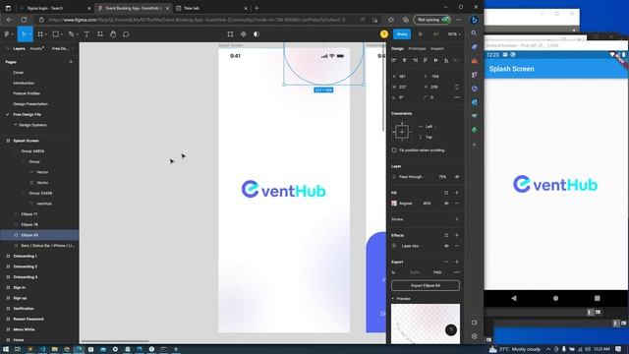
Task: Open Layer blur effect settings icon
Action: [394, 246]
